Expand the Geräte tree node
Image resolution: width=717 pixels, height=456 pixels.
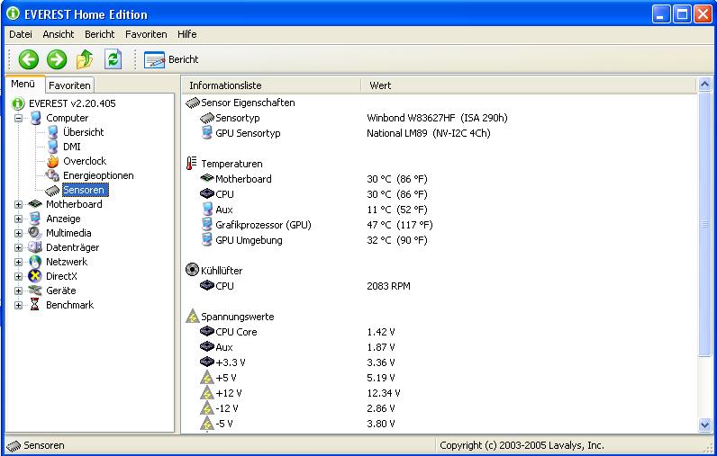coord(18,291)
